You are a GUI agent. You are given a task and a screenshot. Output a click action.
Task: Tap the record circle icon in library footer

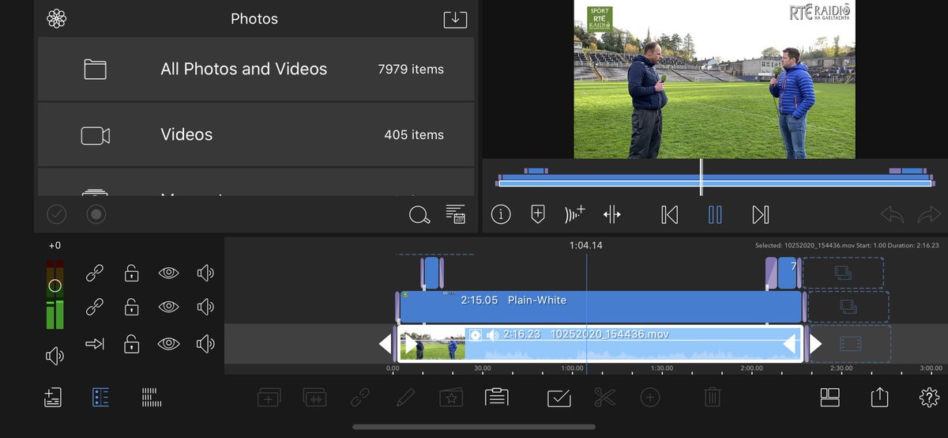click(x=96, y=213)
